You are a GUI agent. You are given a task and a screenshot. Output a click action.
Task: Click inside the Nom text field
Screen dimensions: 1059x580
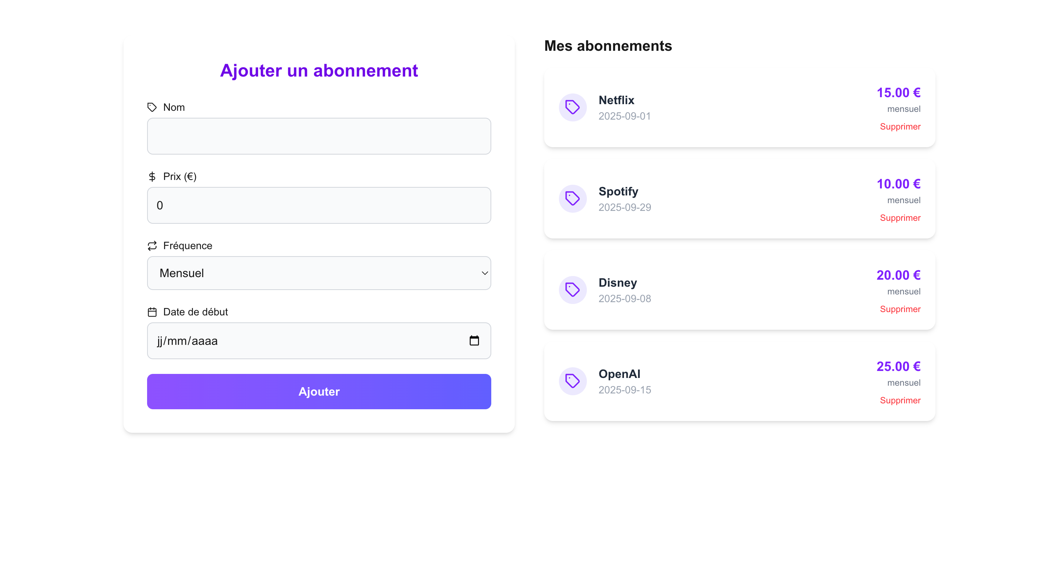(318, 136)
